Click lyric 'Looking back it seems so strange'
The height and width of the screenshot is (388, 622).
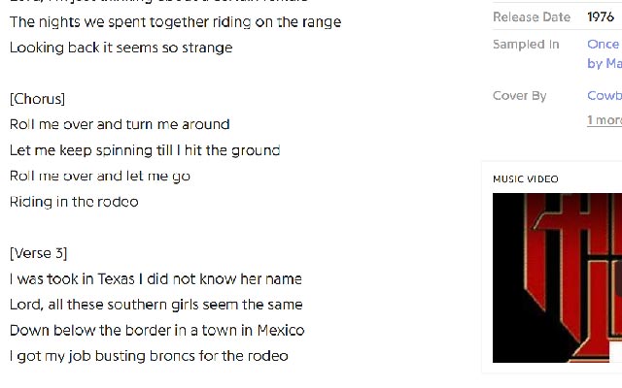pyautogui.click(x=121, y=48)
